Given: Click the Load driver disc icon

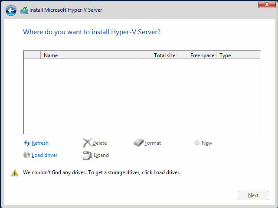Looking at the screenshot, I should [27, 155].
